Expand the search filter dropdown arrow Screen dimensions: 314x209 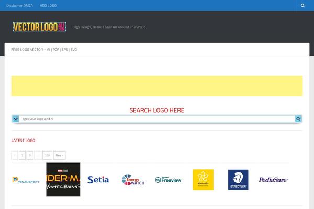(x=15, y=119)
